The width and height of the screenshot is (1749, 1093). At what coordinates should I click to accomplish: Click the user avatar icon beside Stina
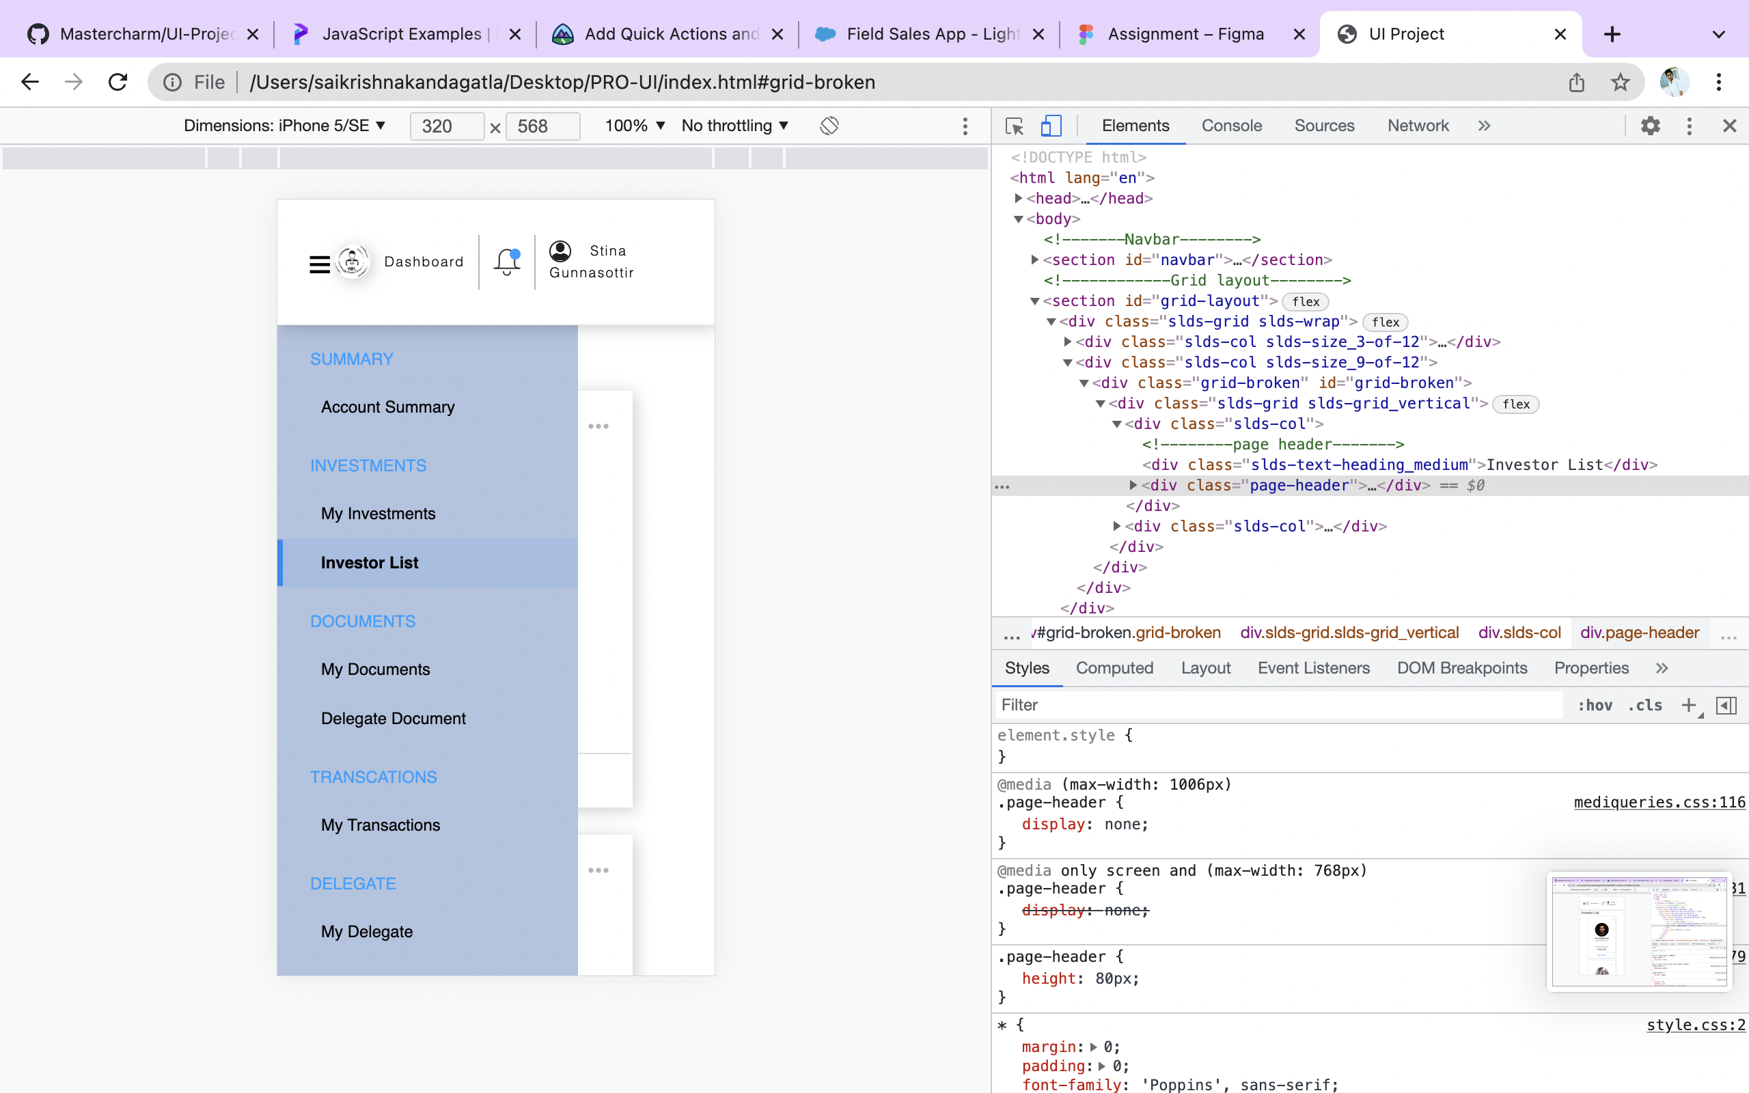pos(560,251)
